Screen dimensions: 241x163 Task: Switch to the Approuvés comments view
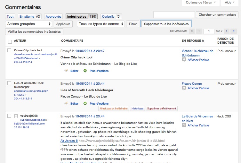pos(53,16)
